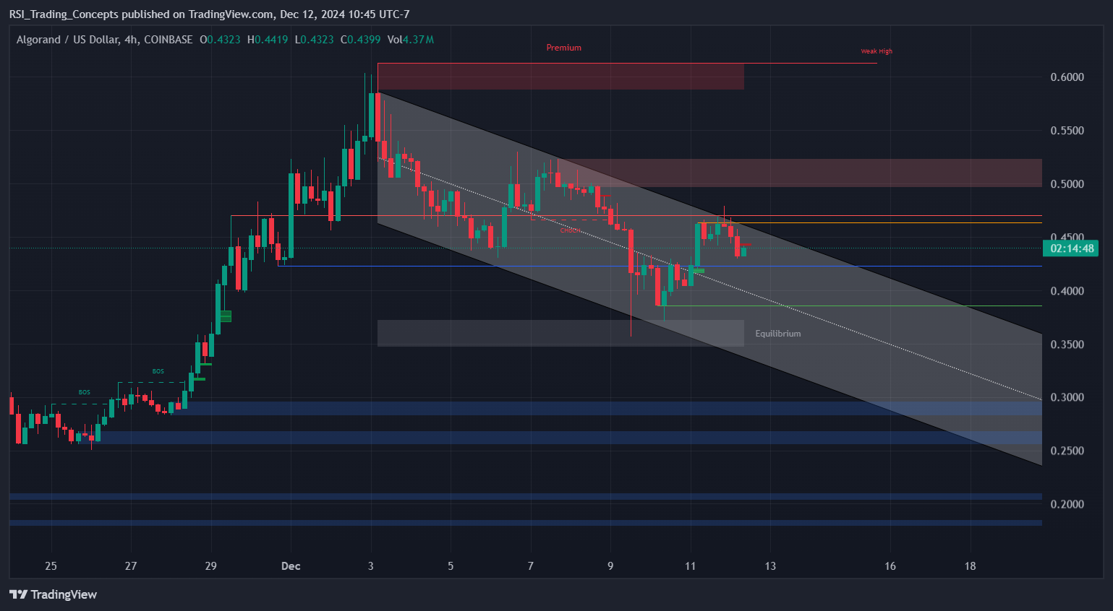
Task: Select the red Premium label
Action: click(564, 48)
